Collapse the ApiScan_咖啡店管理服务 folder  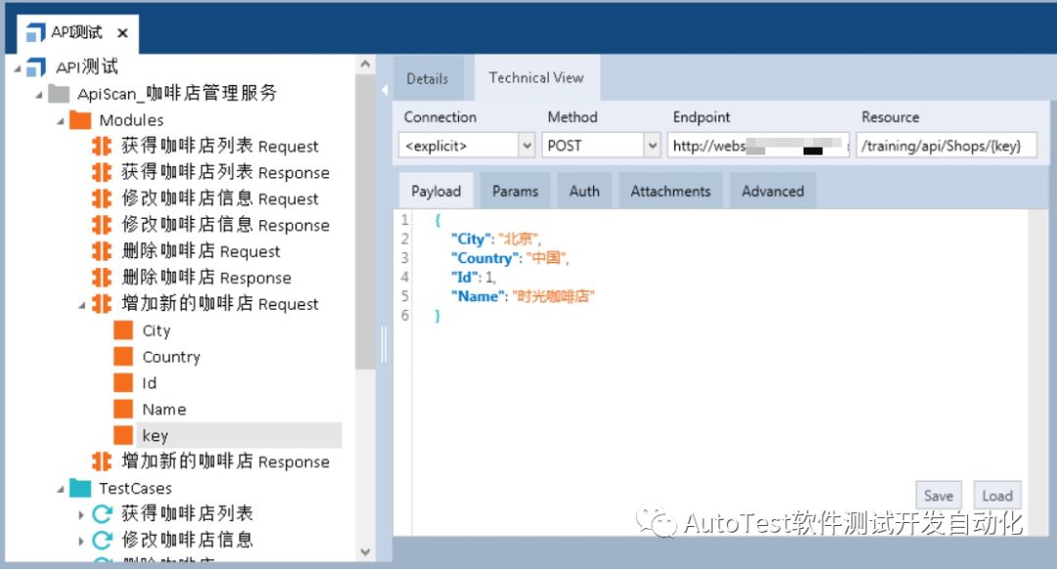coord(39,96)
